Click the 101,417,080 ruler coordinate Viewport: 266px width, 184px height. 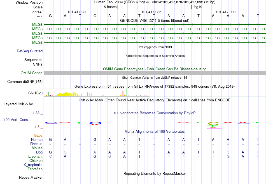[x=77, y=12]
